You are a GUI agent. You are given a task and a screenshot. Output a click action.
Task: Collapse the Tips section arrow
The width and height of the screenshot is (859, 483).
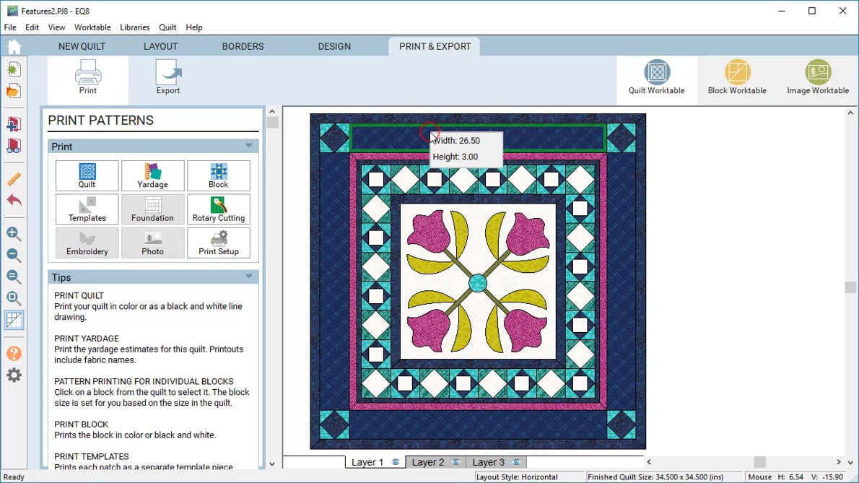[249, 277]
